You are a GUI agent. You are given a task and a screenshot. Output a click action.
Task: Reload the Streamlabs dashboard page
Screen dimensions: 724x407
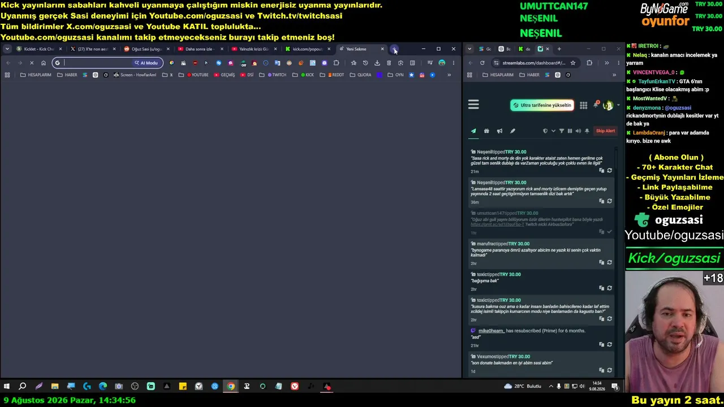click(482, 63)
